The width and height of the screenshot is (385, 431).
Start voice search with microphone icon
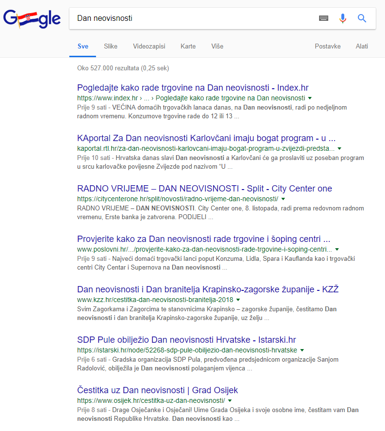[343, 18]
